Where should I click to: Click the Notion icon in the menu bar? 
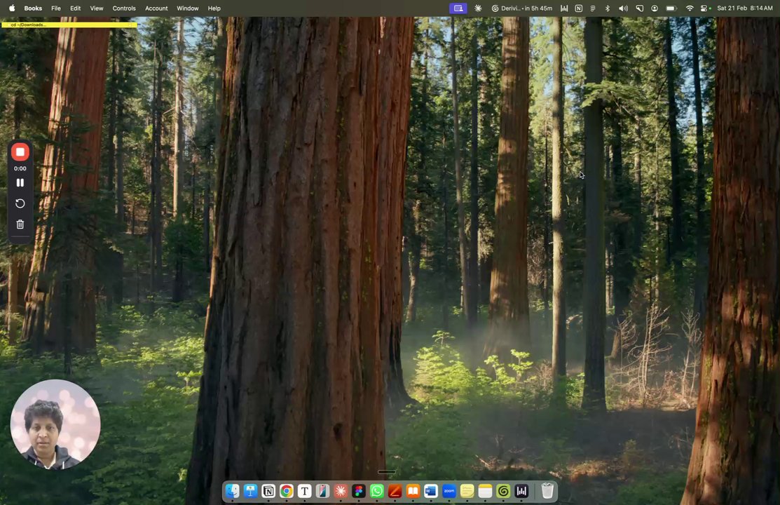(x=579, y=8)
